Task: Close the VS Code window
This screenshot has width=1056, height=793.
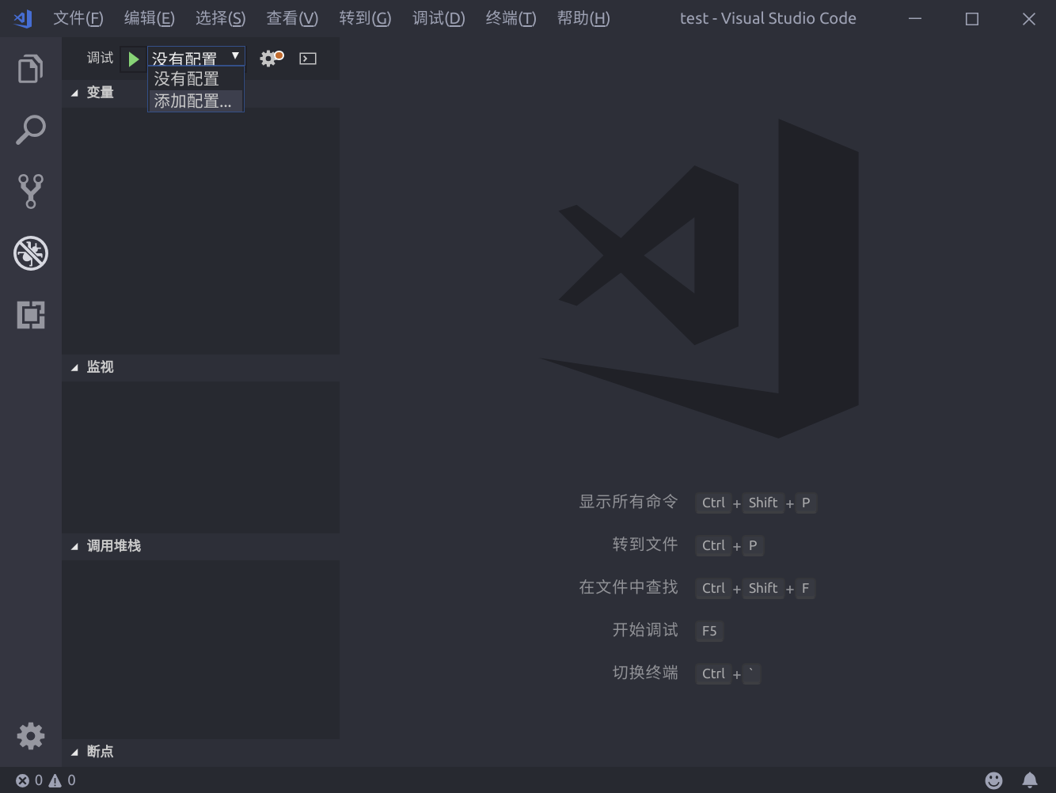Action: pyautogui.click(x=1029, y=18)
